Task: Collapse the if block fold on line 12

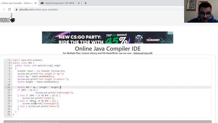Action: (x=11, y=90)
